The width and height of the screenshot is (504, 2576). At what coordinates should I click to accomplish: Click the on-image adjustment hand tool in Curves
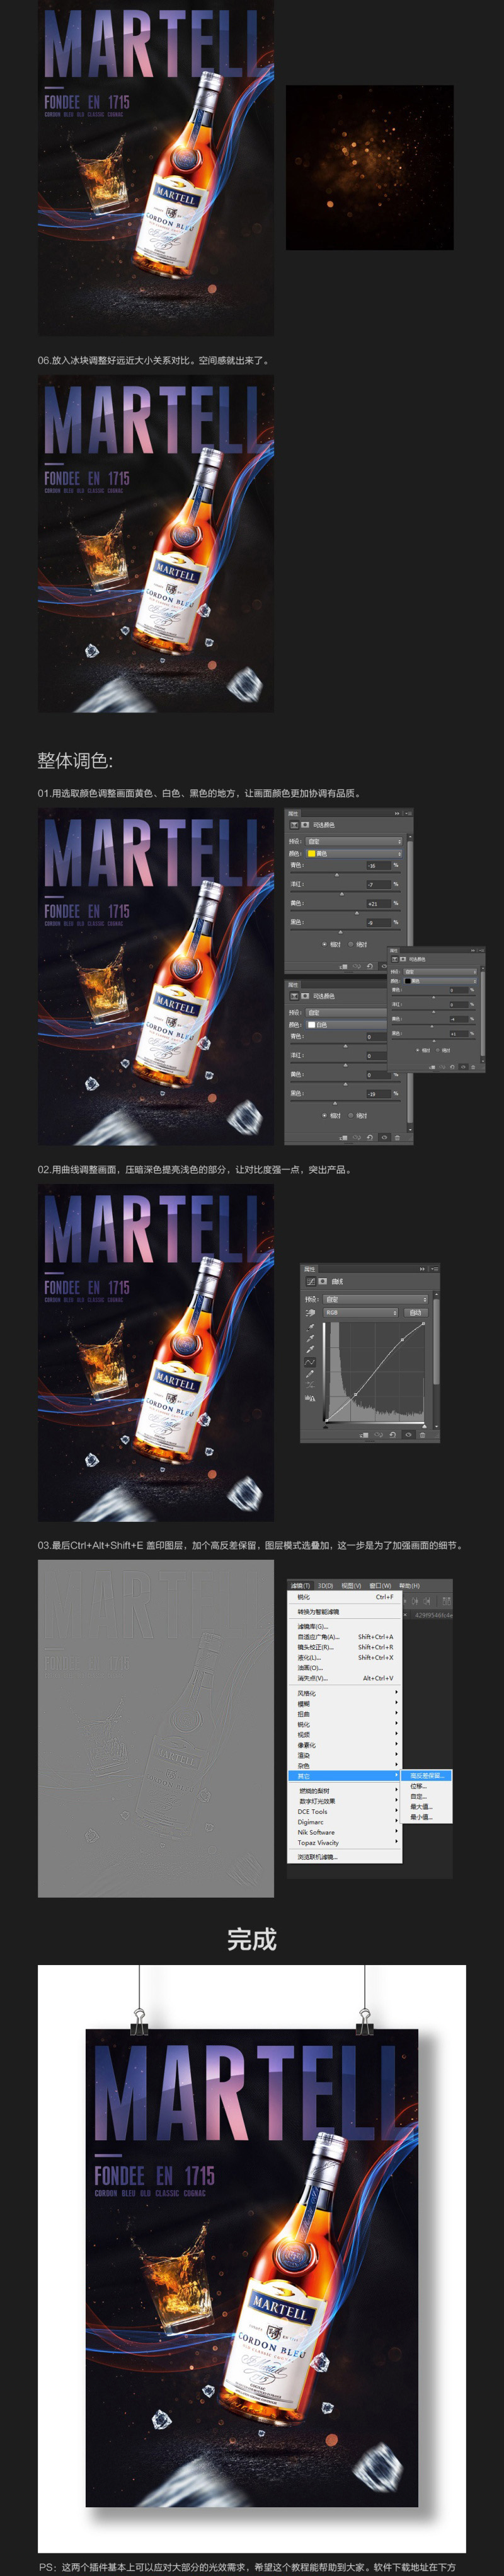click(310, 1312)
